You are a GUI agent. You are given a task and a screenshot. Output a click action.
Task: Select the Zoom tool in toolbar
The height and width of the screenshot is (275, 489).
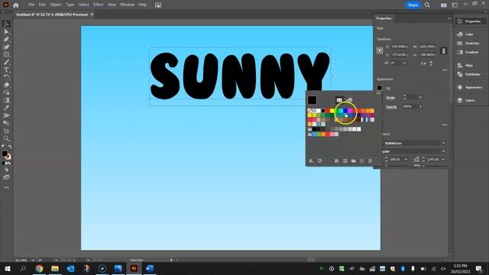pyautogui.click(x=6, y=138)
